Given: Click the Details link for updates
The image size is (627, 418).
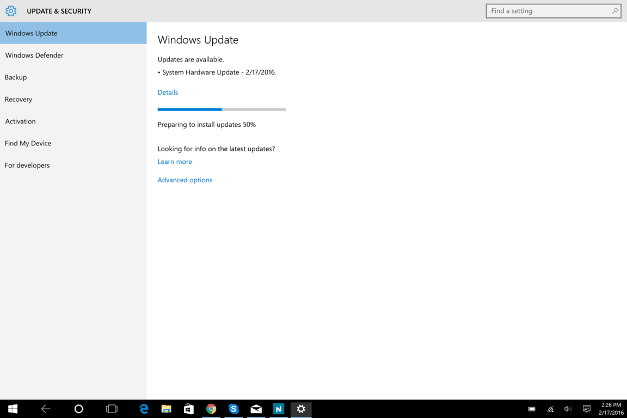Looking at the screenshot, I should 168,93.
